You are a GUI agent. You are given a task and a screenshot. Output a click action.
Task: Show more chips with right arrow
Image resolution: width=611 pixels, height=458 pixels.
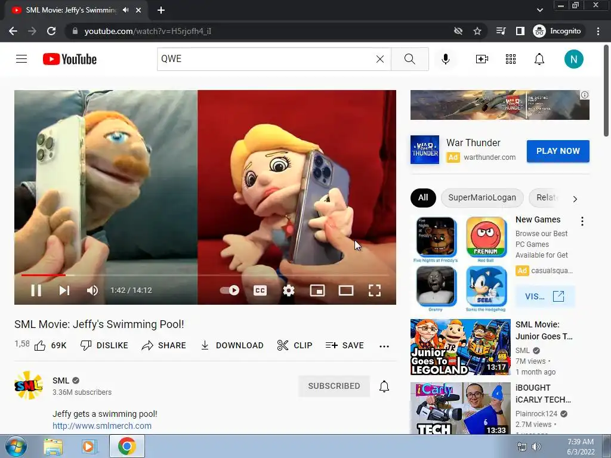click(x=575, y=199)
